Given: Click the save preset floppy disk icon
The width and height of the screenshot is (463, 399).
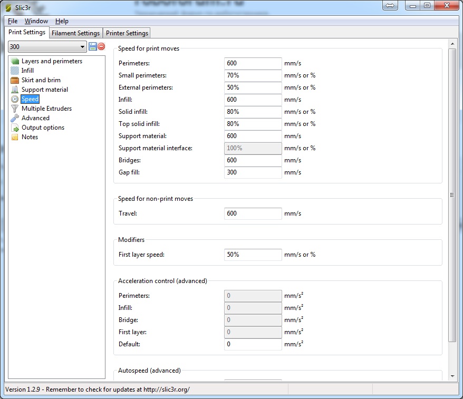Looking at the screenshot, I should point(93,47).
